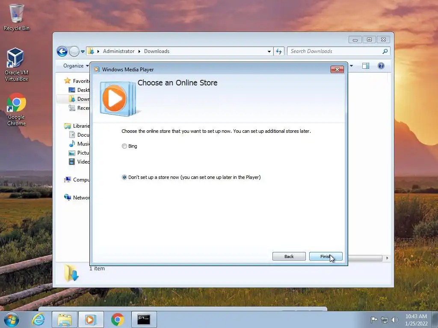
Task: Select the Oracle VM VirtualBox desktop icon
Action: (16, 64)
